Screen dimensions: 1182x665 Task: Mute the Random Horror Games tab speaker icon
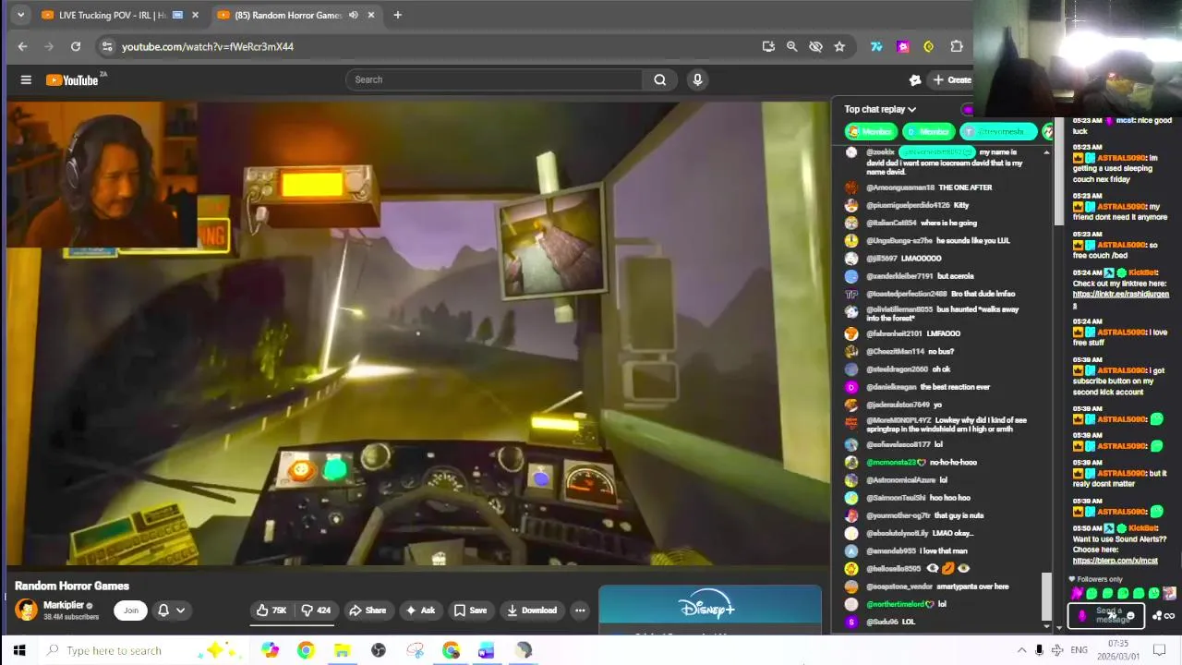point(353,15)
